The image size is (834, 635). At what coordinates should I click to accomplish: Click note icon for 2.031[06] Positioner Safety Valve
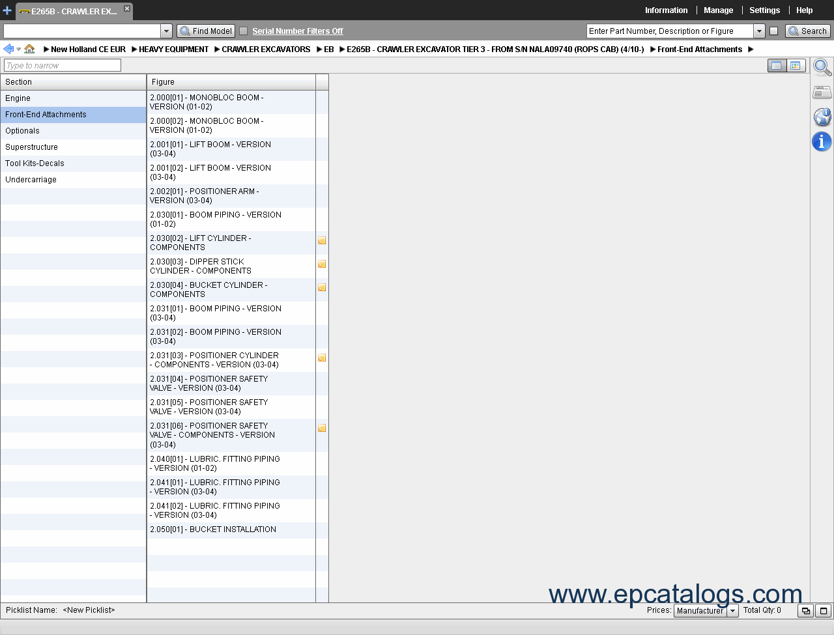click(322, 429)
